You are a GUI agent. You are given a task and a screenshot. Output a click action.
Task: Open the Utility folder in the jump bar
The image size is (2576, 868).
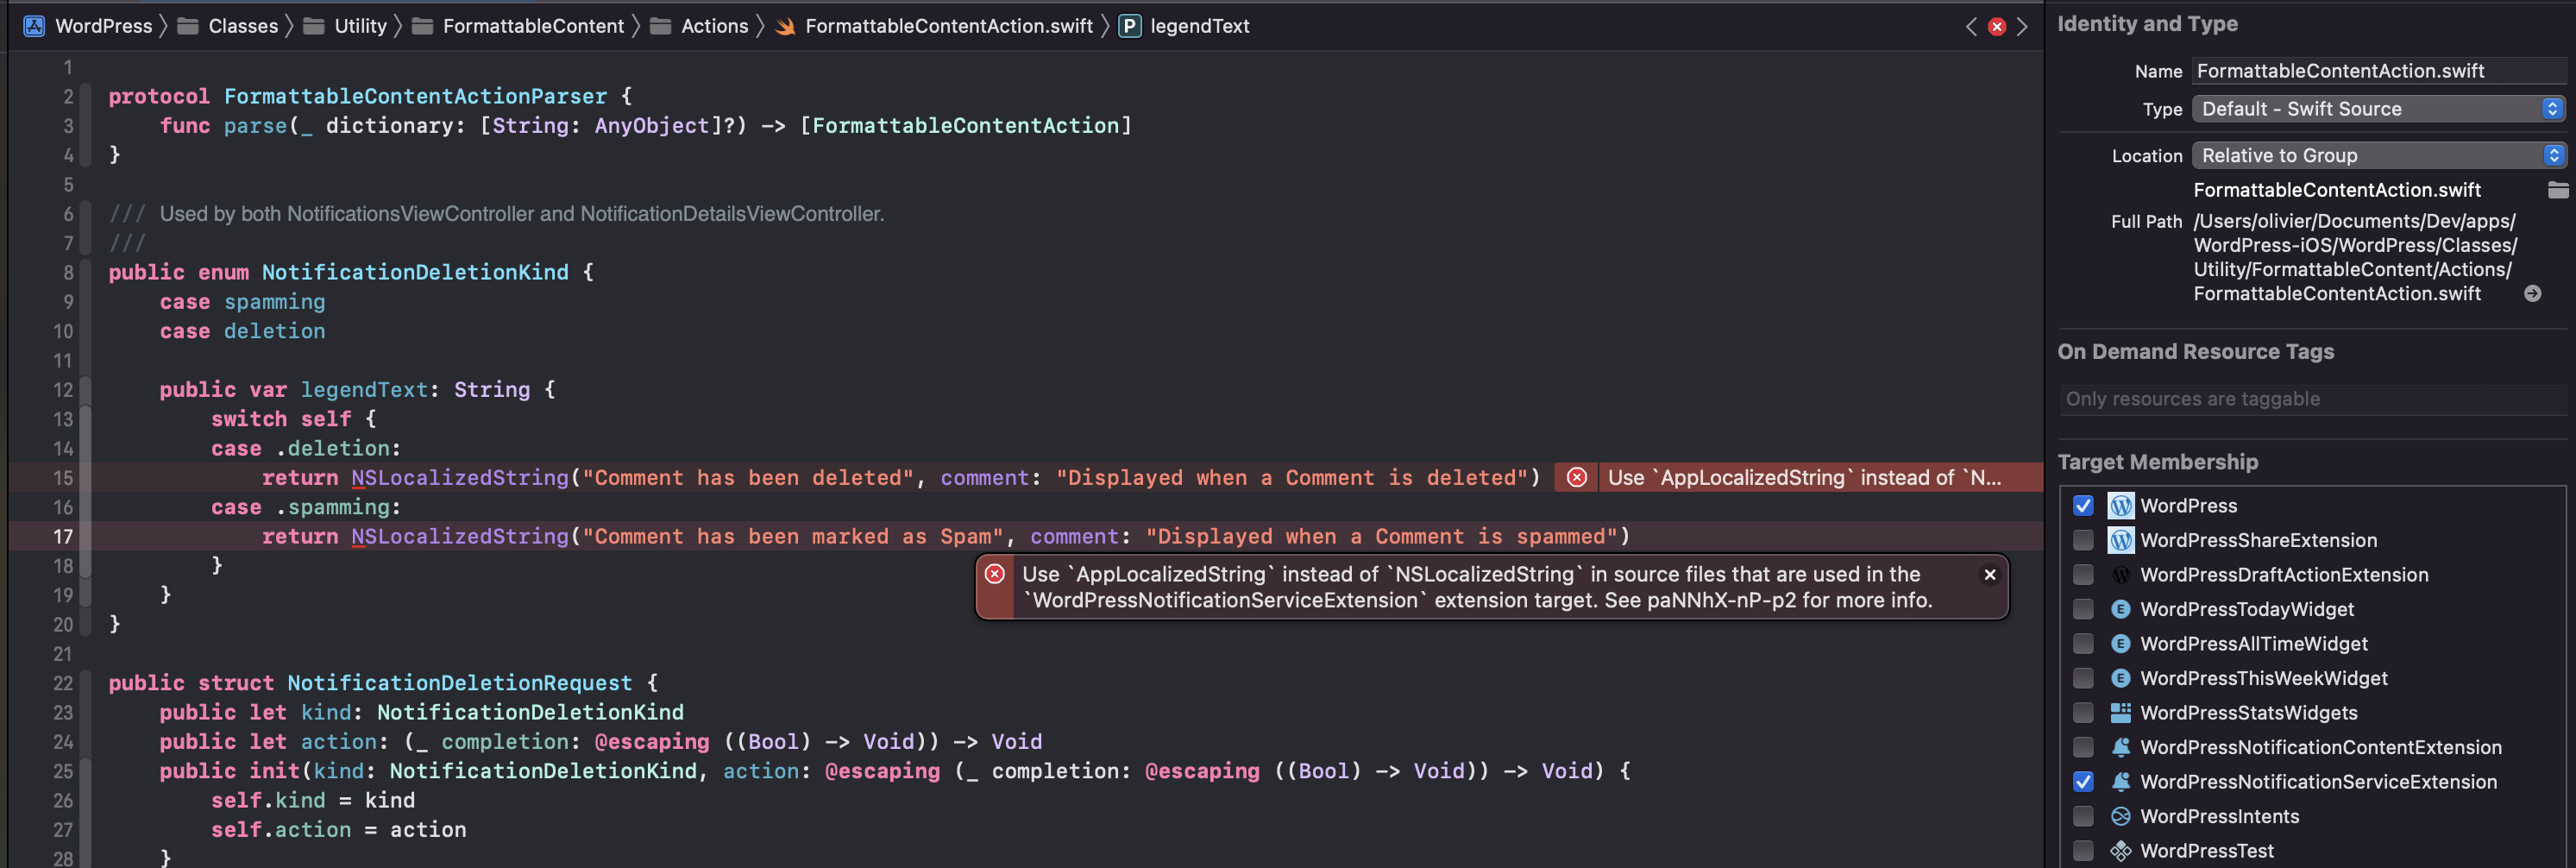tap(346, 26)
